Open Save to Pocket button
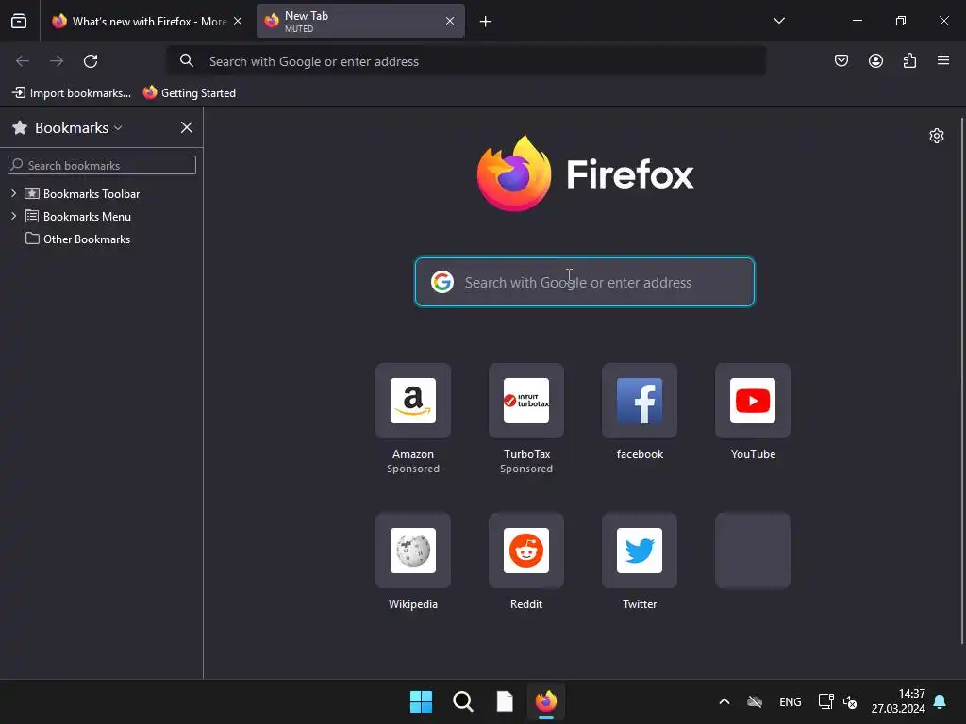Screen dimensions: 966x724 (841, 61)
